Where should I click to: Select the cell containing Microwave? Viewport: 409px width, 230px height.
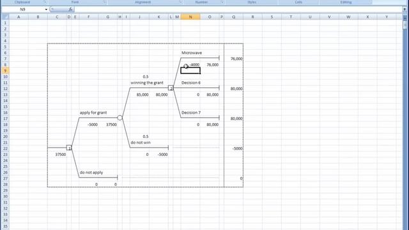click(192, 52)
